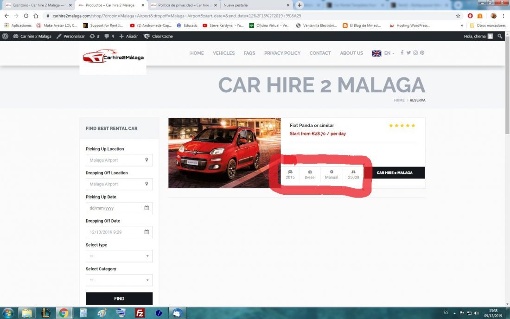Open the PRIVACY POLICY menu item

pyautogui.click(x=282, y=53)
